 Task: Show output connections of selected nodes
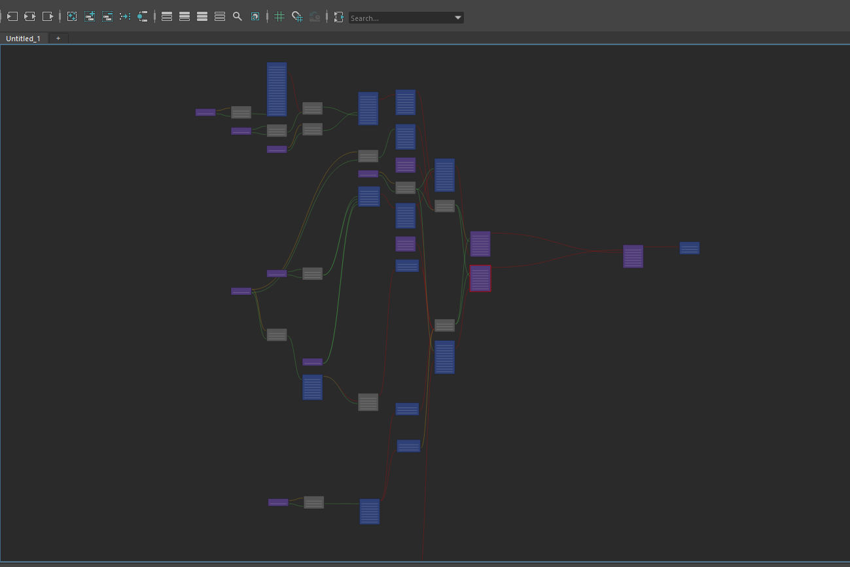[x=48, y=16]
